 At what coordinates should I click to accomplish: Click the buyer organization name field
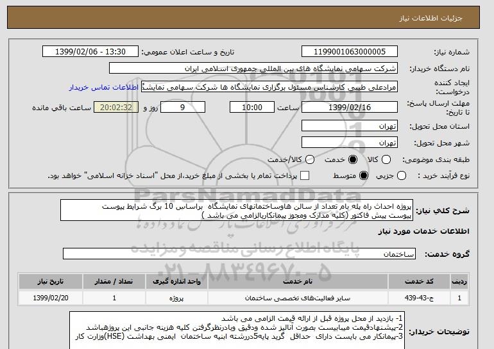click(x=253, y=69)
